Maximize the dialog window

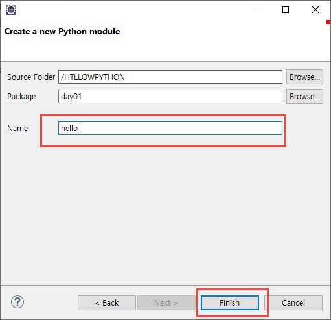point(286,10)
